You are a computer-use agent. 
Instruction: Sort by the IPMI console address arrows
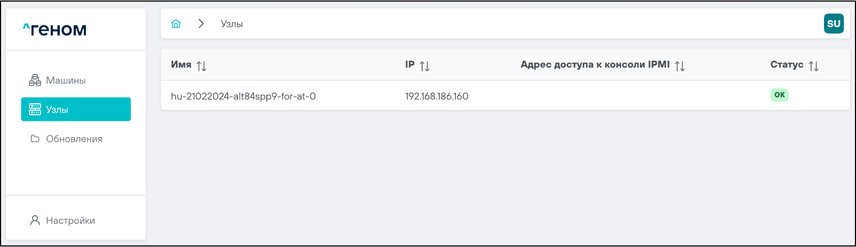[679, 66]
